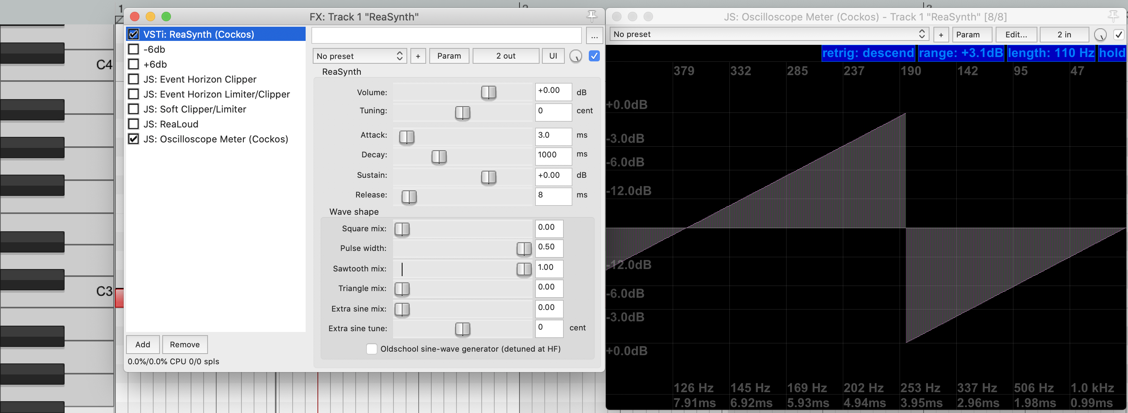The width and height of the screenshot is (1128, 413).
Task: Toggle the plugin UI with the UI button
Action: click(553, 56)
